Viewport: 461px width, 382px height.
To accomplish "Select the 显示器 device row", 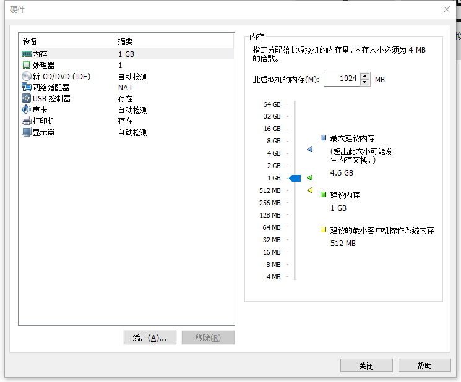I will pyautogui.click(x=126, y=132).
